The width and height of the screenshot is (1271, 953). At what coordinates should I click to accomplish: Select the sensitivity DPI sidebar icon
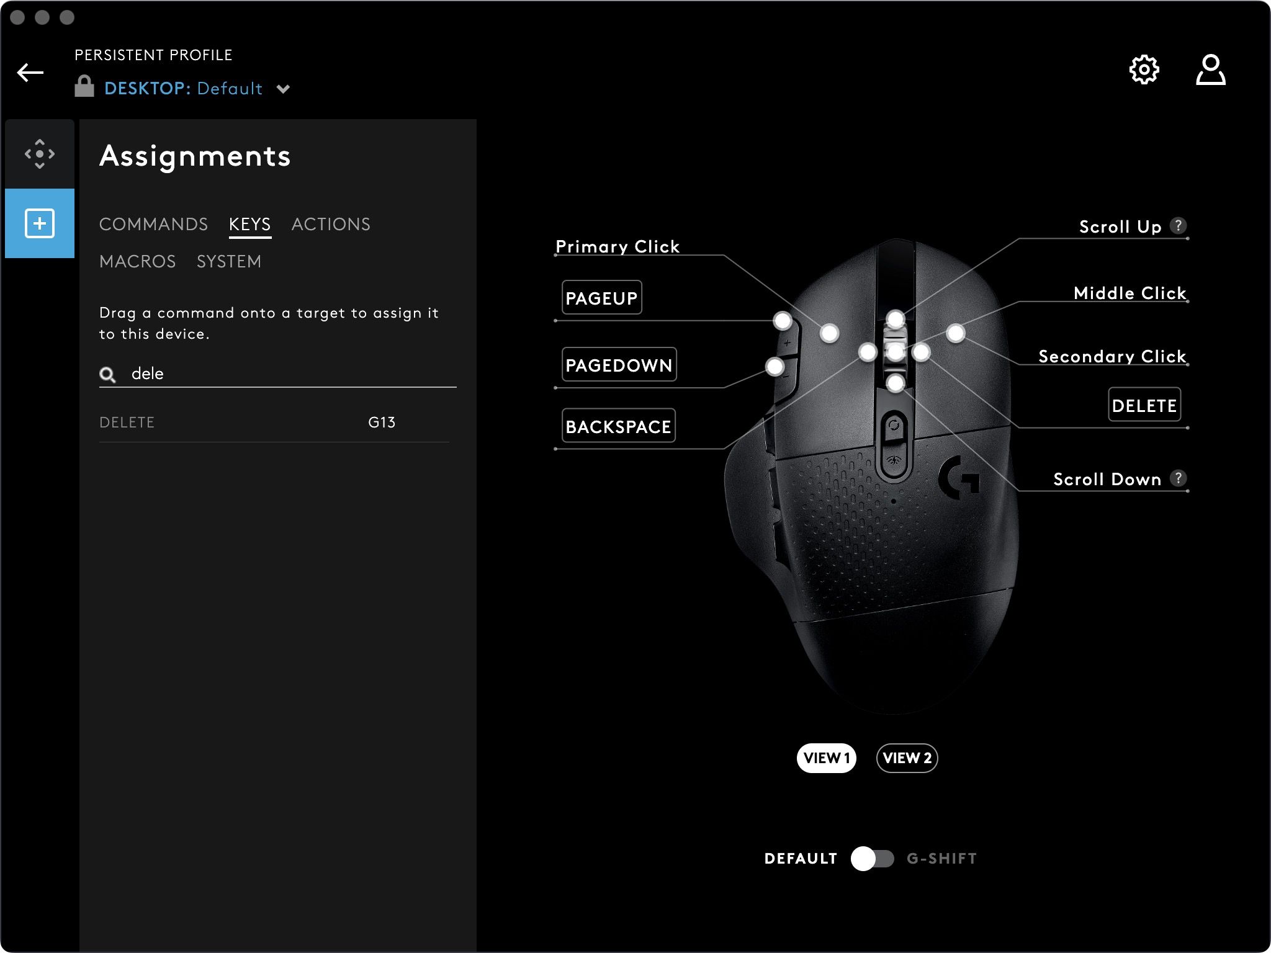40,154
